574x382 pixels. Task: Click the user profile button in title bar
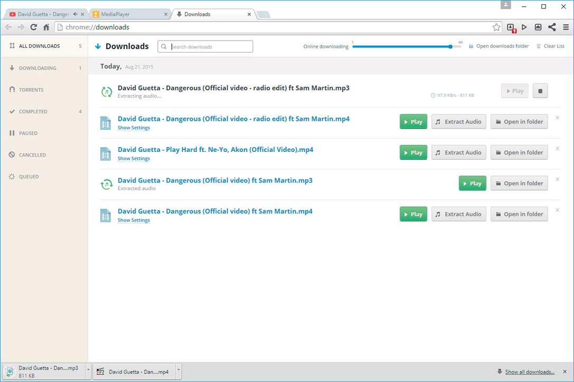tap(505, 5)
